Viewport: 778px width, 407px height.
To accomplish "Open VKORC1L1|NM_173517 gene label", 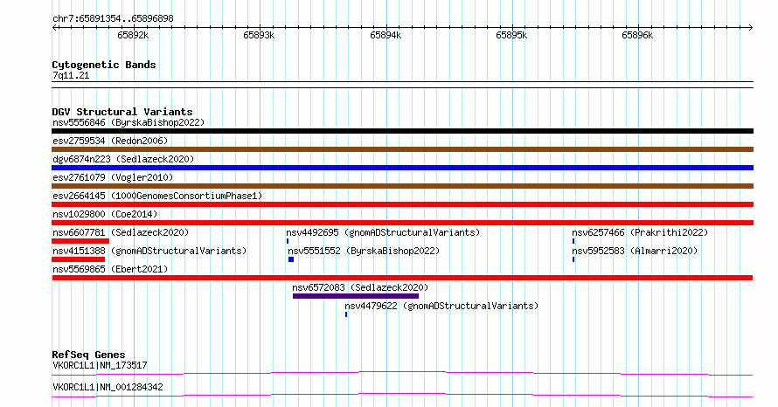I will pyautogui.click(x=100, y=365).
